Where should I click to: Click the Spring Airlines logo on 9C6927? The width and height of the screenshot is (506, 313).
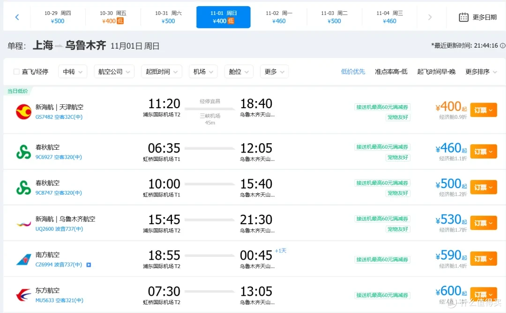(23, 152)
